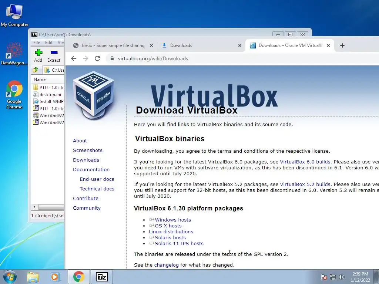
Task: Click the Add button in 7-Zip
Action: (38, 55)
